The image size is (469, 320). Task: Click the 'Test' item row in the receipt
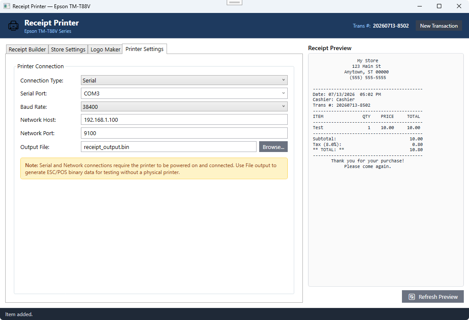coord(366,127)
